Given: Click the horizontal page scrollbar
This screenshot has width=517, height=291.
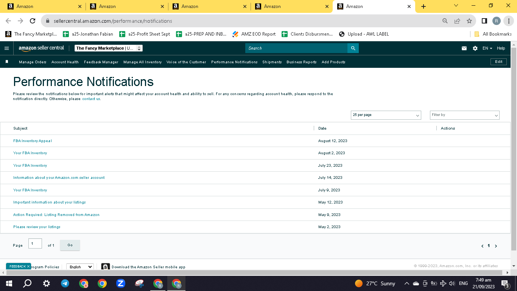Looking at the screenshot, I should (x=255, y=273).
